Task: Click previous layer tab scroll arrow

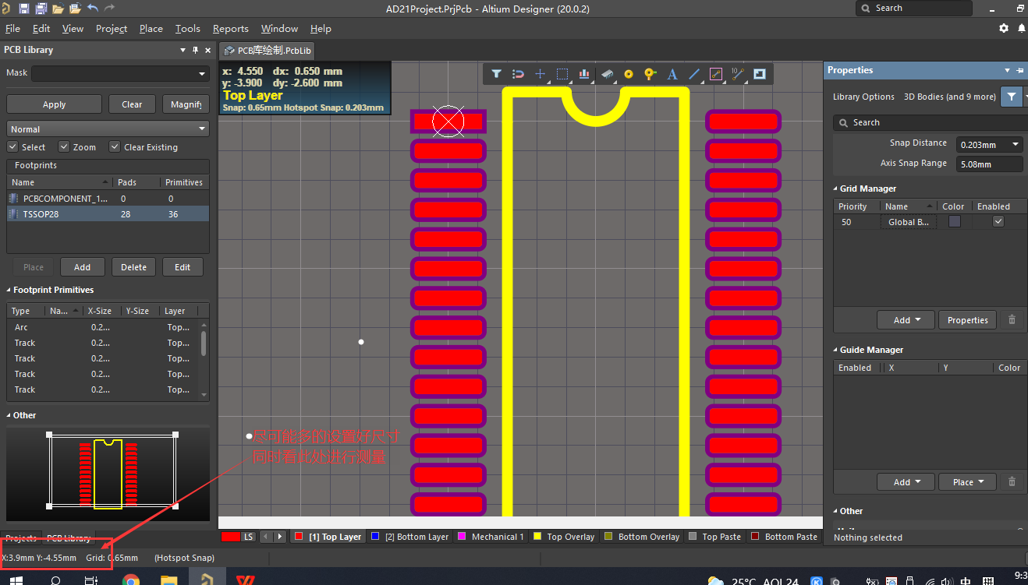Action: pos(265,537)
